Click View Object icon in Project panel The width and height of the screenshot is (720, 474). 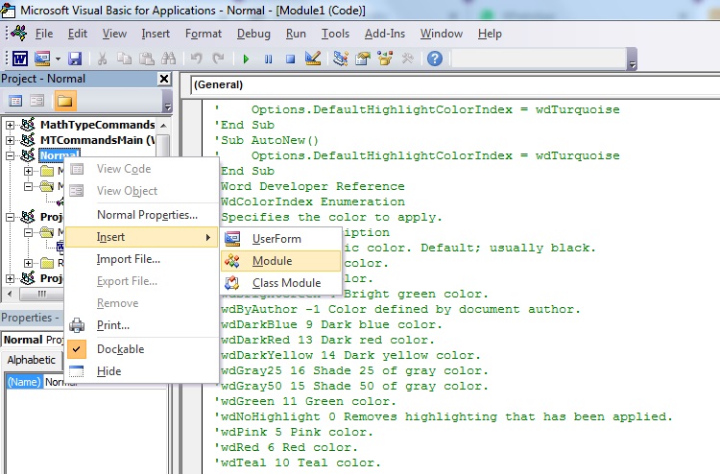pos(37,101)
